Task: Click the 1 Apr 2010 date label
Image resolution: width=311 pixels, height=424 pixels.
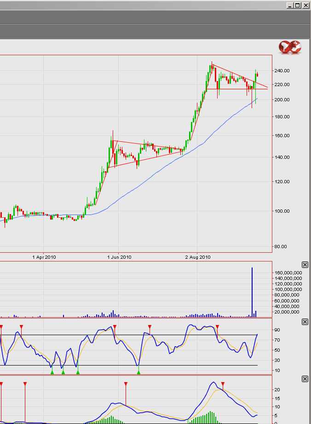Action: pyautogui.click(x=44, y=257)
